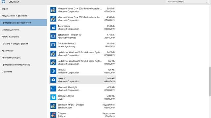
Task: Click the search magnifier icon in Найти параметр
Action: point(207,2)
